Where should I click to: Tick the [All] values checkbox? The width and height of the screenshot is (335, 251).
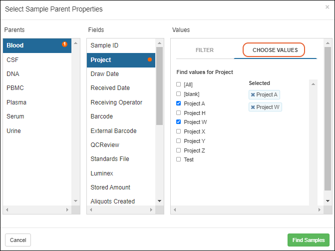point(179,84)
